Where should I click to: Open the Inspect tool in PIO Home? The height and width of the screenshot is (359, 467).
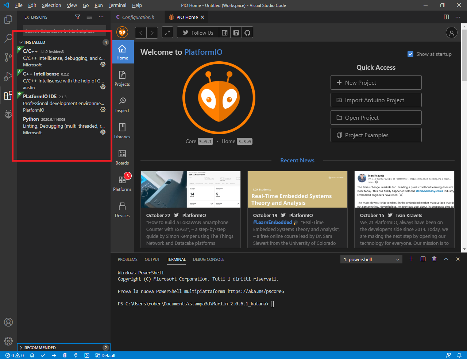pos(122,104)
